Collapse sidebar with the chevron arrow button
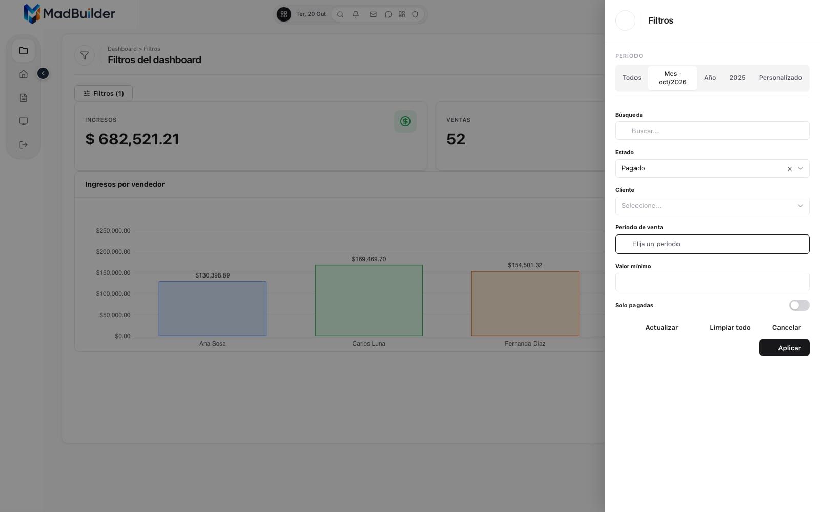This screenshot has width=820, height=512. coord(43,74)
